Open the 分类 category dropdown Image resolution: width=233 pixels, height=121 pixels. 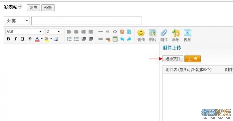pyautogui.click(x=17, y=21)
